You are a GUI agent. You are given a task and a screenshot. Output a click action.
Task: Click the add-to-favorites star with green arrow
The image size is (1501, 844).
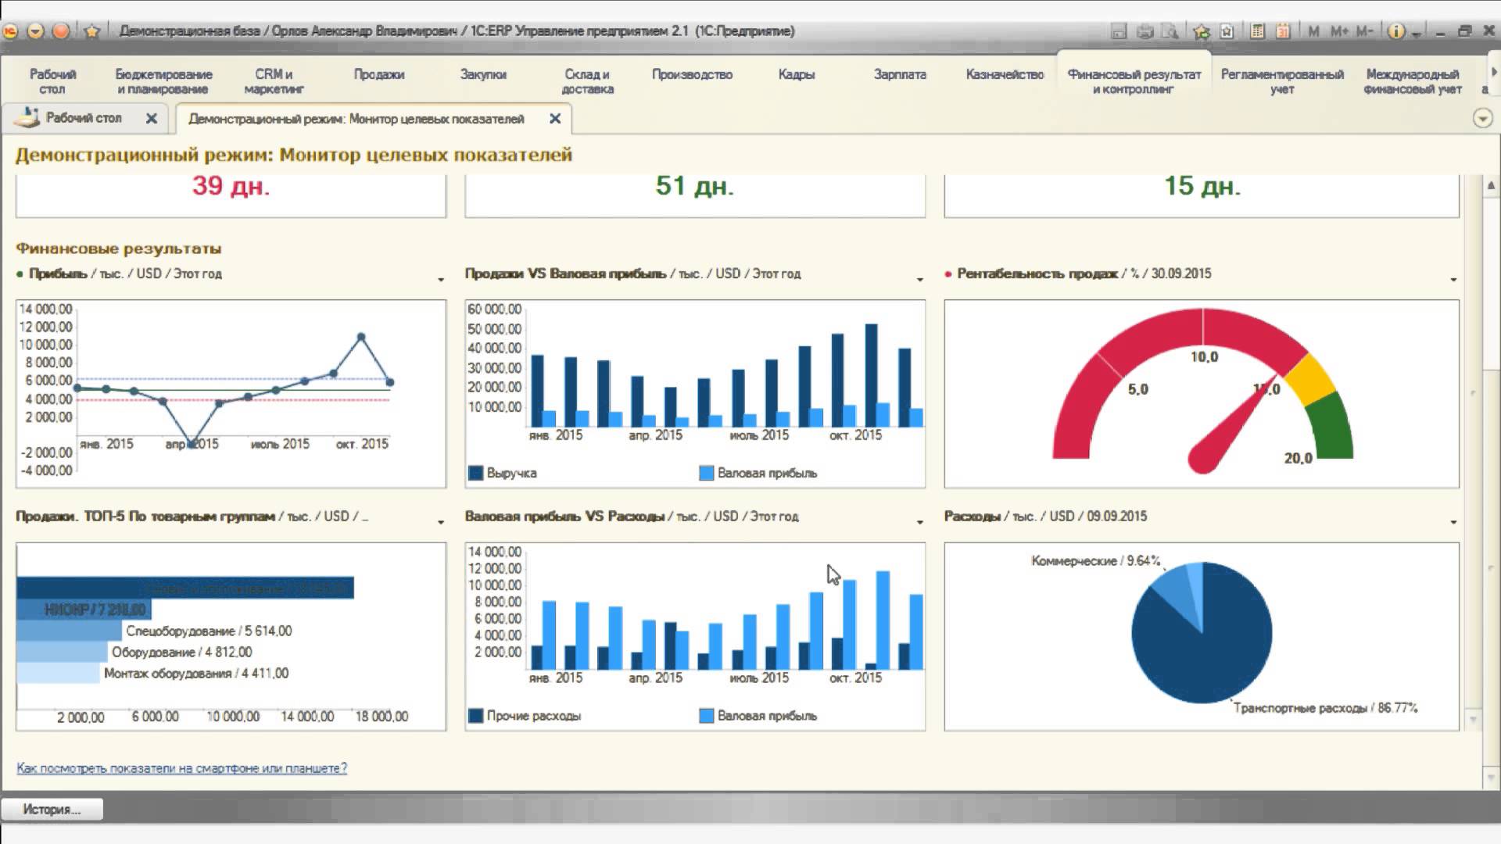[x=1202, y=31]
